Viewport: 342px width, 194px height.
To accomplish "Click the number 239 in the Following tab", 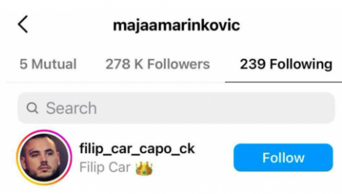I will tap(253, 64).
